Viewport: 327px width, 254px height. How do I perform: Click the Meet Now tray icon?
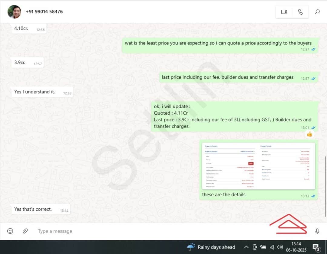[x=255, y=247]
